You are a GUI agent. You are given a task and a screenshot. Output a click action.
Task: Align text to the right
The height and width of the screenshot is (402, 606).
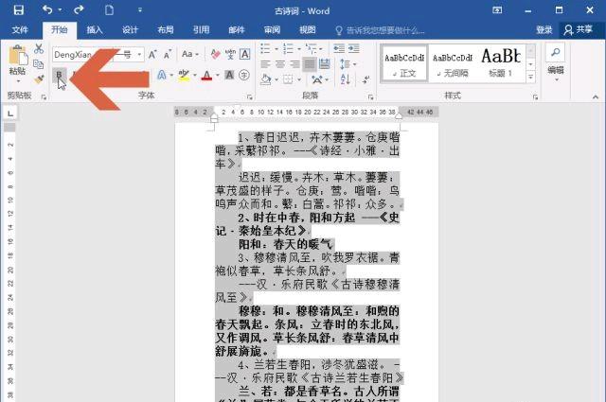click(294, 64)
